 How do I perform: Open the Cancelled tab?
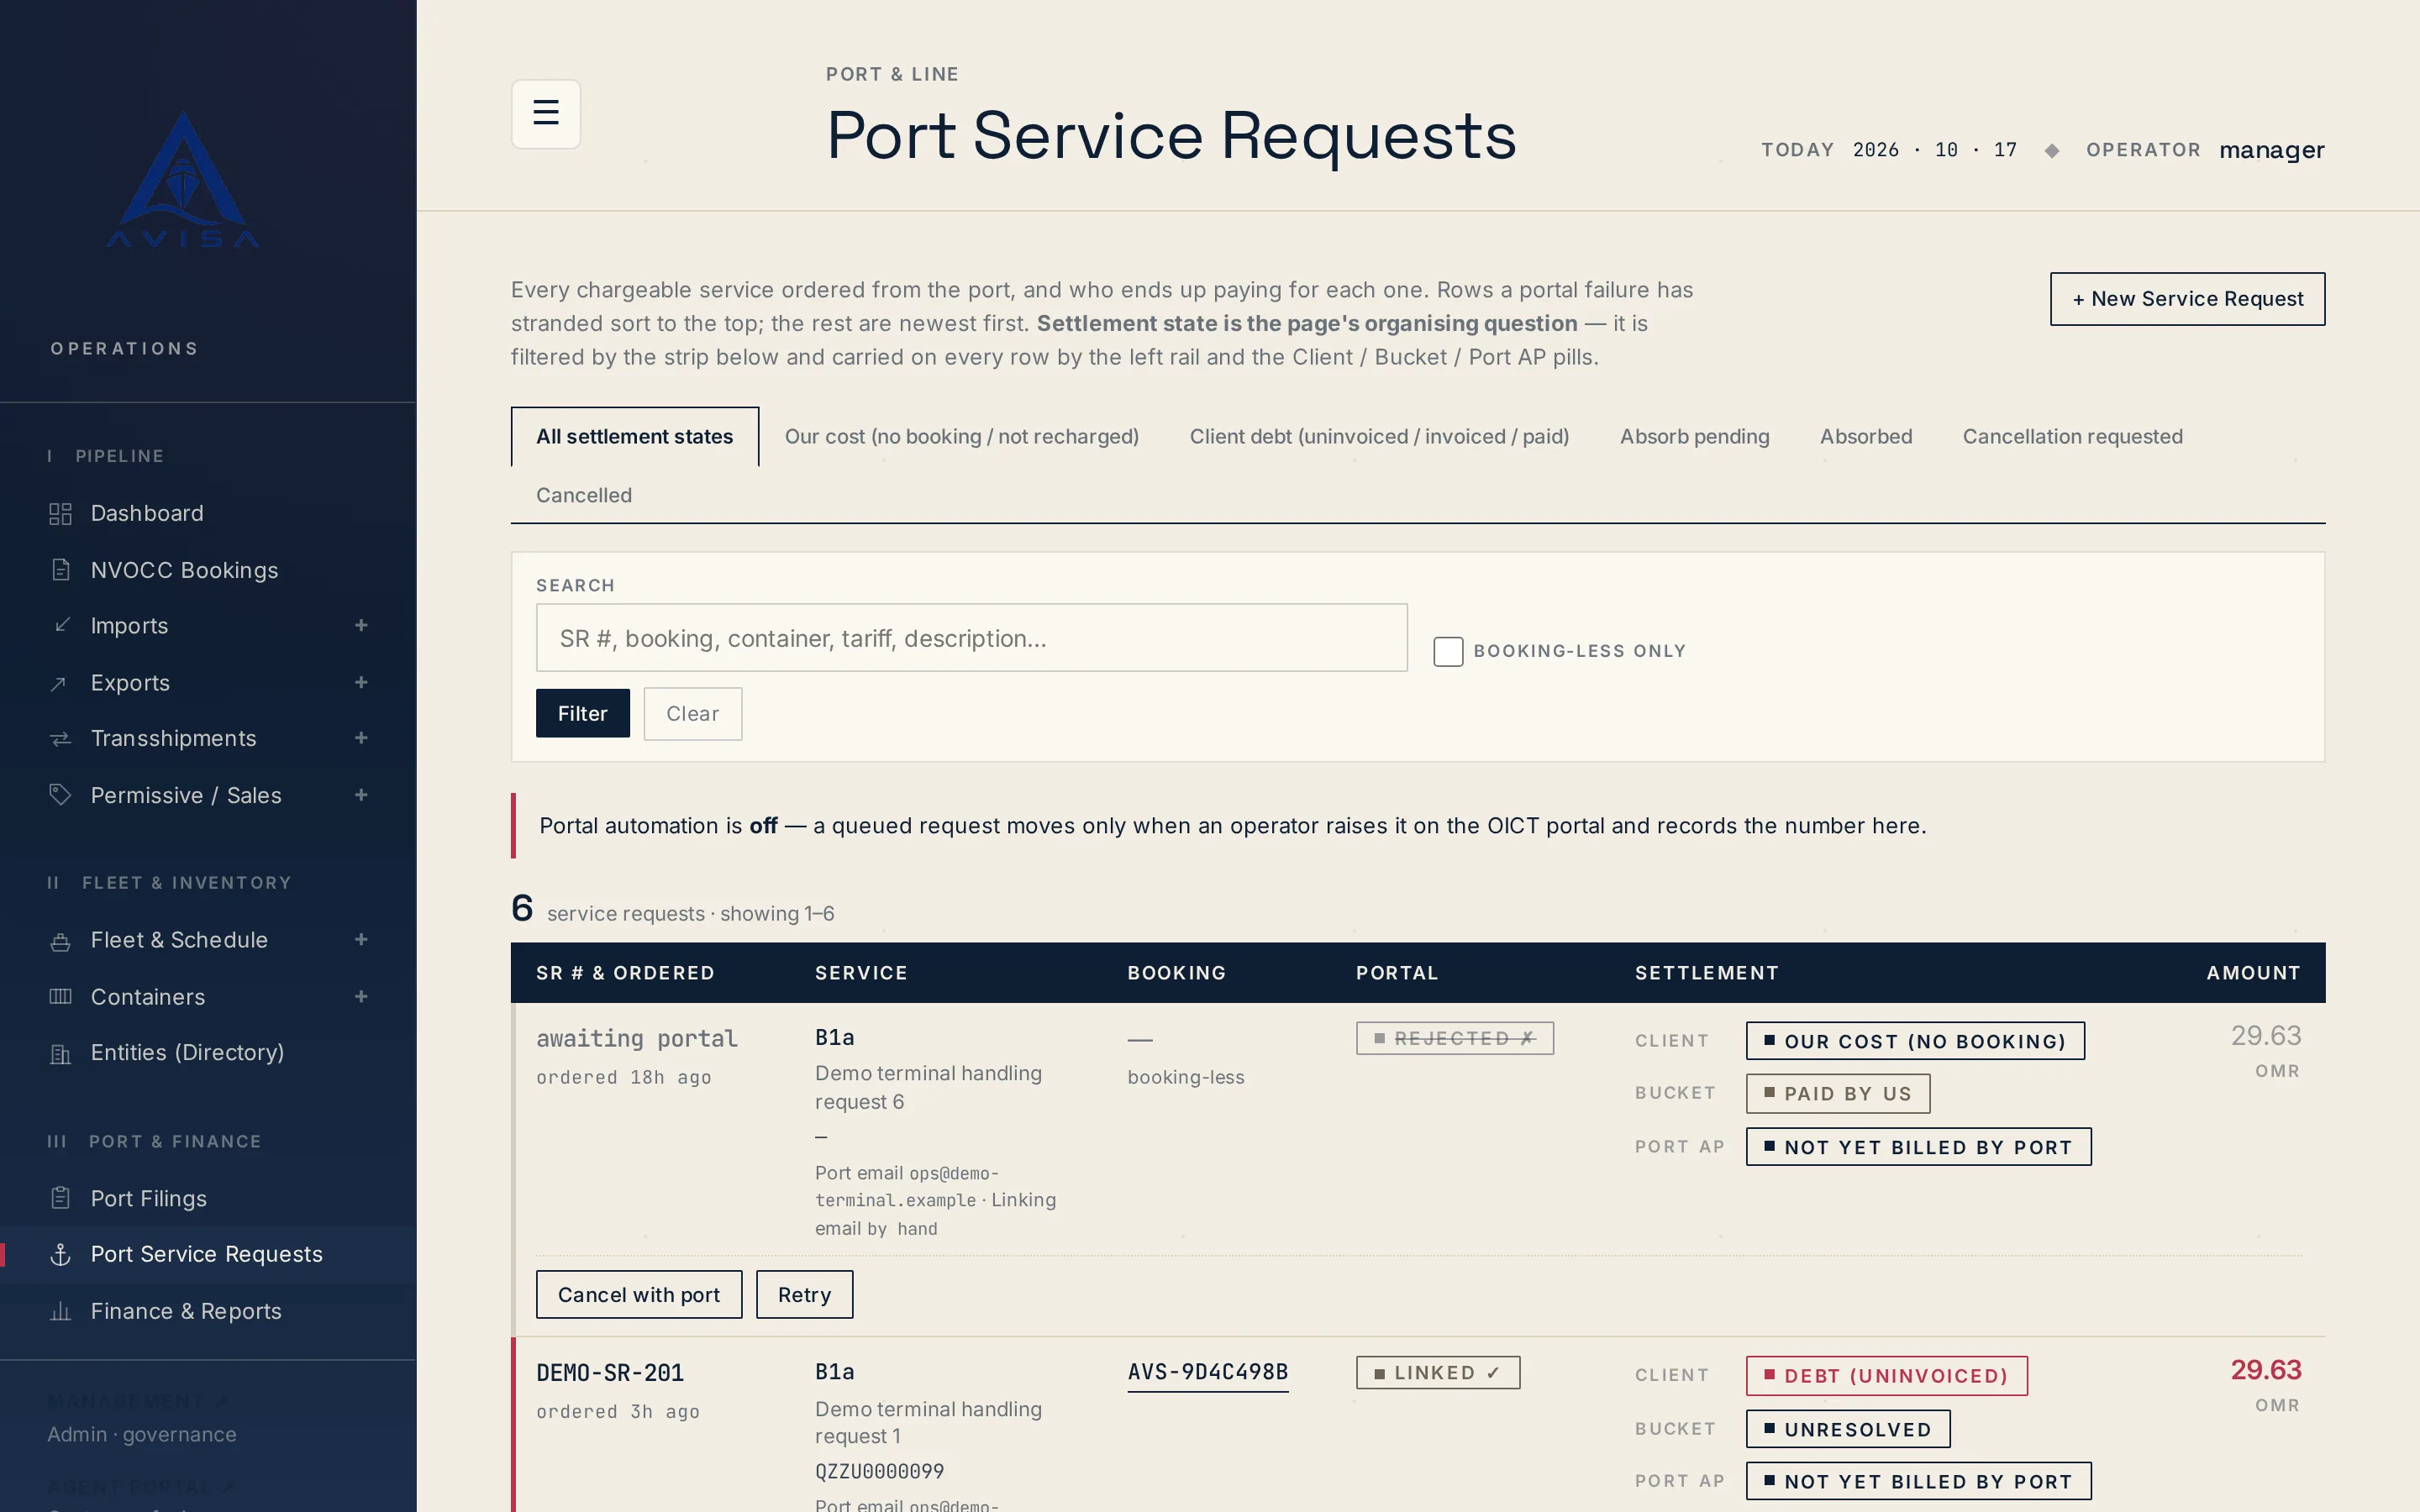pos(584,495)
